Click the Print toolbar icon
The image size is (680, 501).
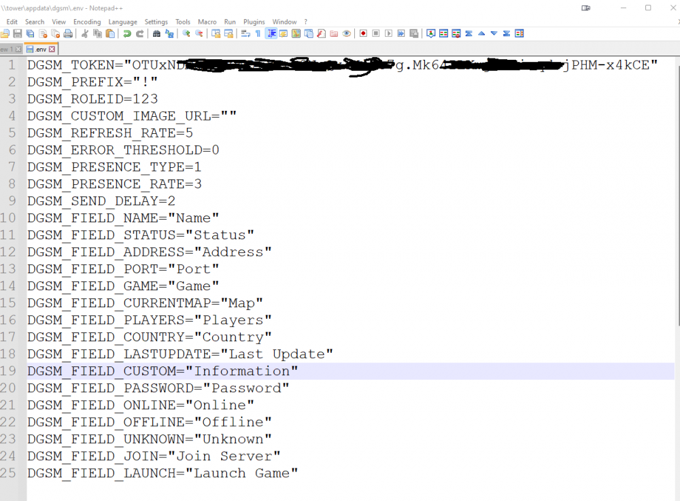[68, 34]
